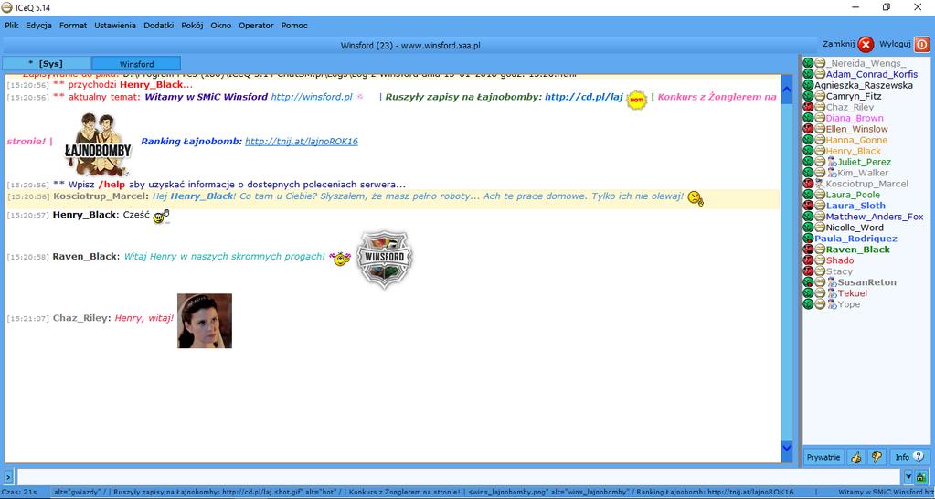Click the green status icon beside Nicolle_Word
Screen dimensions: 935x499
[808, 228]
